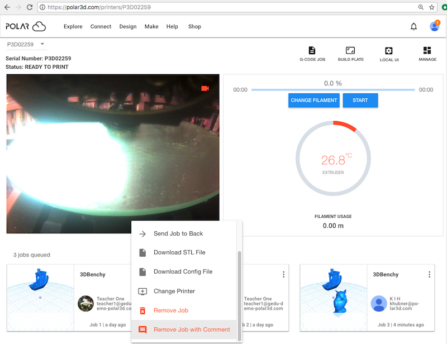Image resolution: width=447 pixels, height=344 pixels.
Task: Select Remove Job option
Action: coord(184,310)
